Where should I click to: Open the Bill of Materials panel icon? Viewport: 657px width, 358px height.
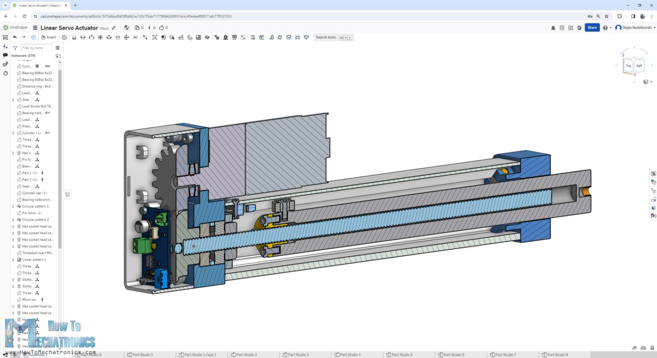pyautogui.click(x=653, y=173)
